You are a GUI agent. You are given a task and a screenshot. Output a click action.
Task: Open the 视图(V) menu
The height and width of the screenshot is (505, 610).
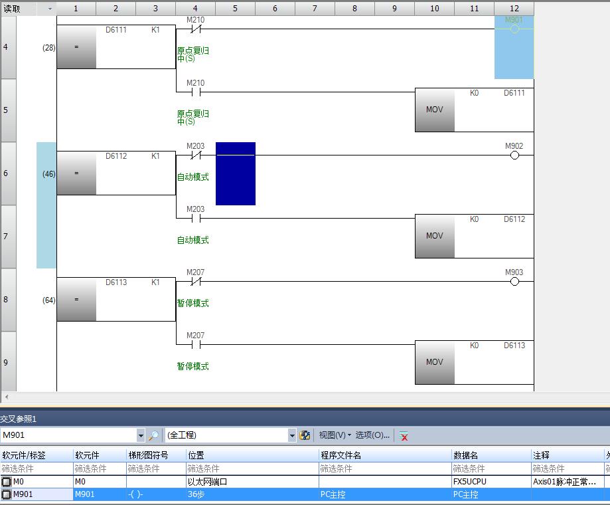[x=335, y=435]
